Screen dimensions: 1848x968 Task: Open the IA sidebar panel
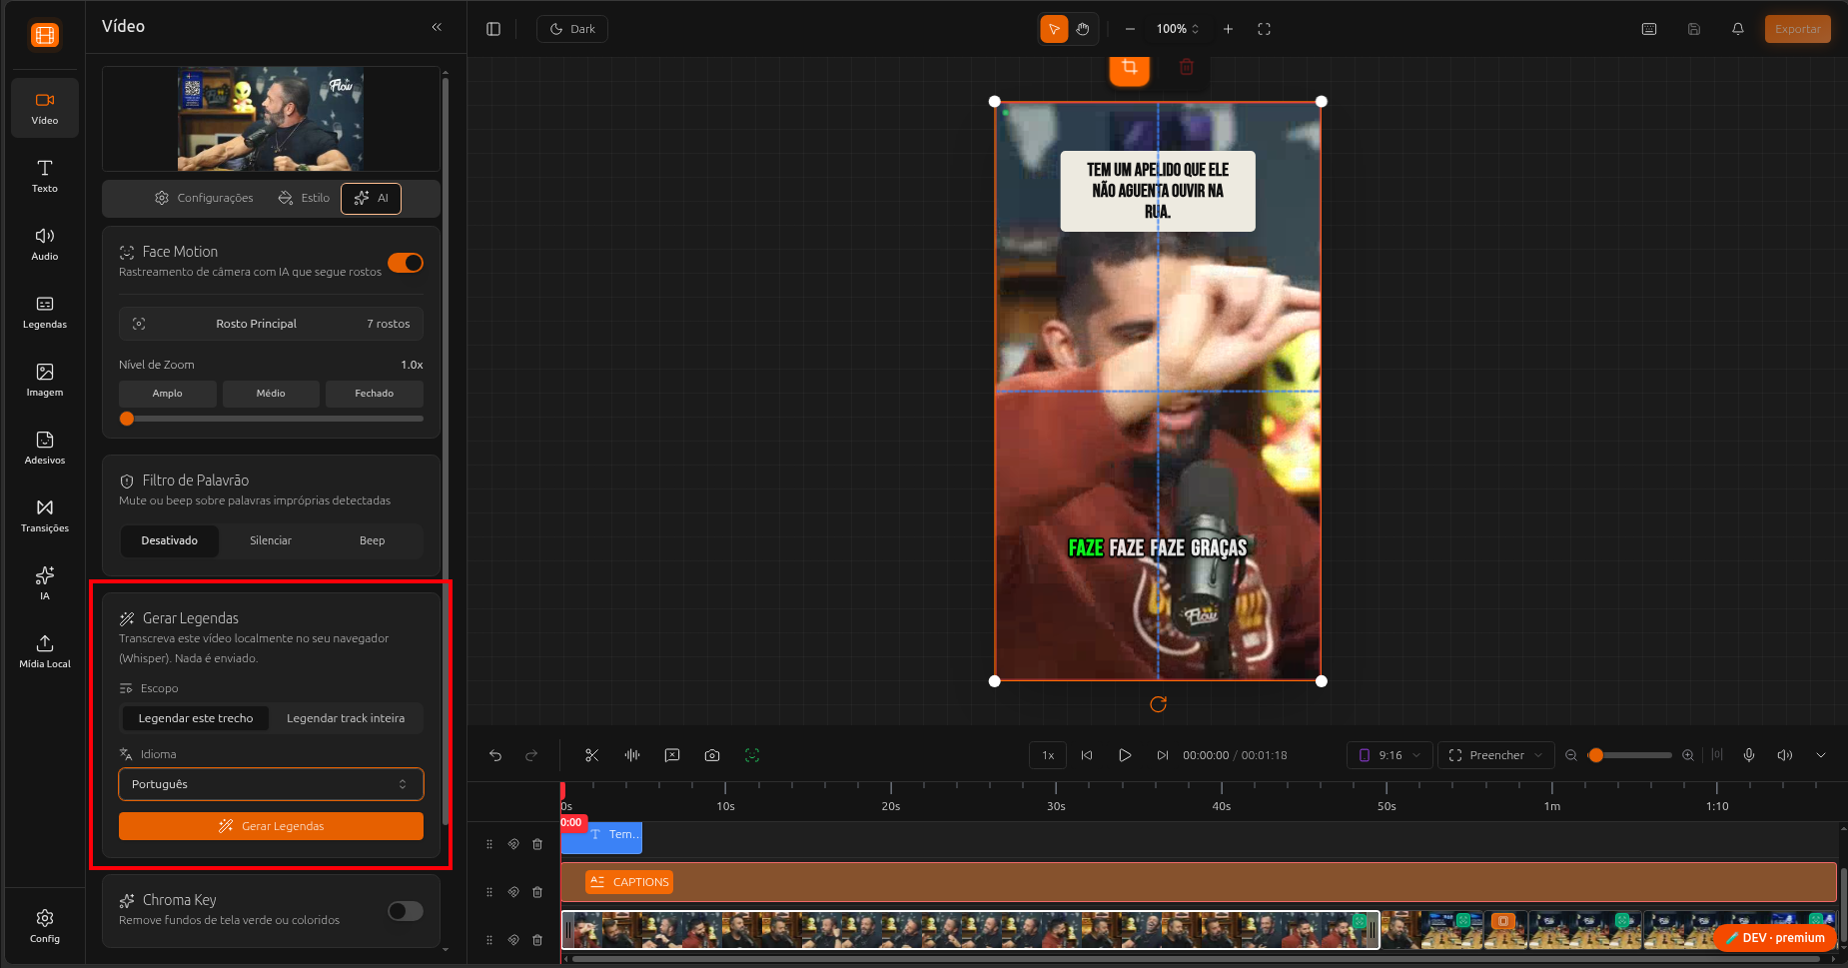(x=45, y=583)
